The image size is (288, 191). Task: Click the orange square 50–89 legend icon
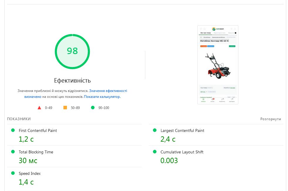[x=65, y=108]
